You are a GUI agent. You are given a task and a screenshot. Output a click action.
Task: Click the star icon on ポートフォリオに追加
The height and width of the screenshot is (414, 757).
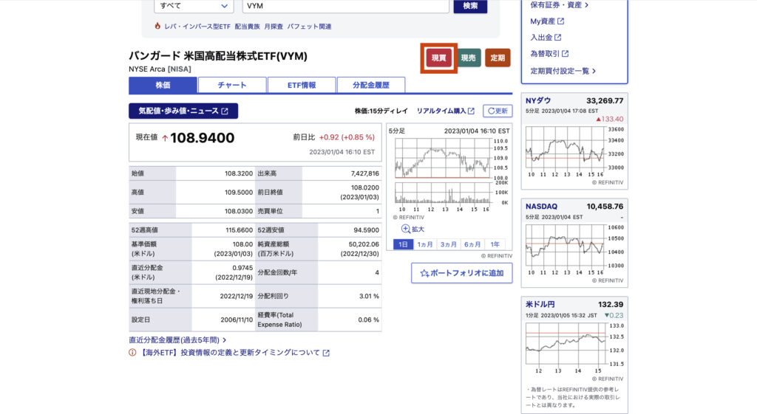click(x=424, y=273)
